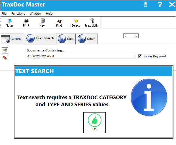Uncheck the Similar Keyword checkbox
Viewport: 176px width, 145px height.
tap(140, 56)
